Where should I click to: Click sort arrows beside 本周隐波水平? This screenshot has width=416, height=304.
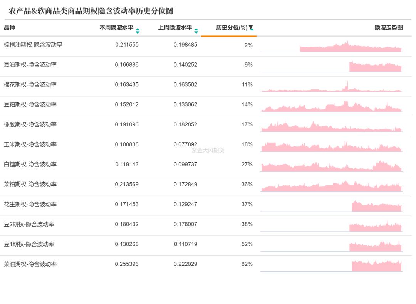(138, 30)
